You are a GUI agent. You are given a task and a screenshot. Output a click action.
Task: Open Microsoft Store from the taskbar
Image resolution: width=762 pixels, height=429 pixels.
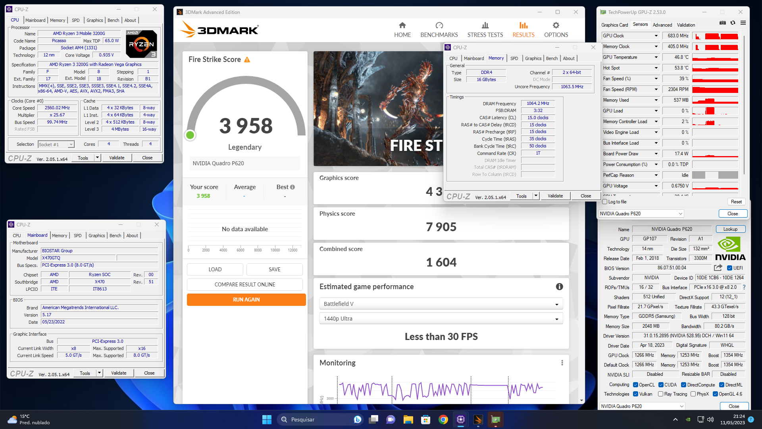(426, 419)
